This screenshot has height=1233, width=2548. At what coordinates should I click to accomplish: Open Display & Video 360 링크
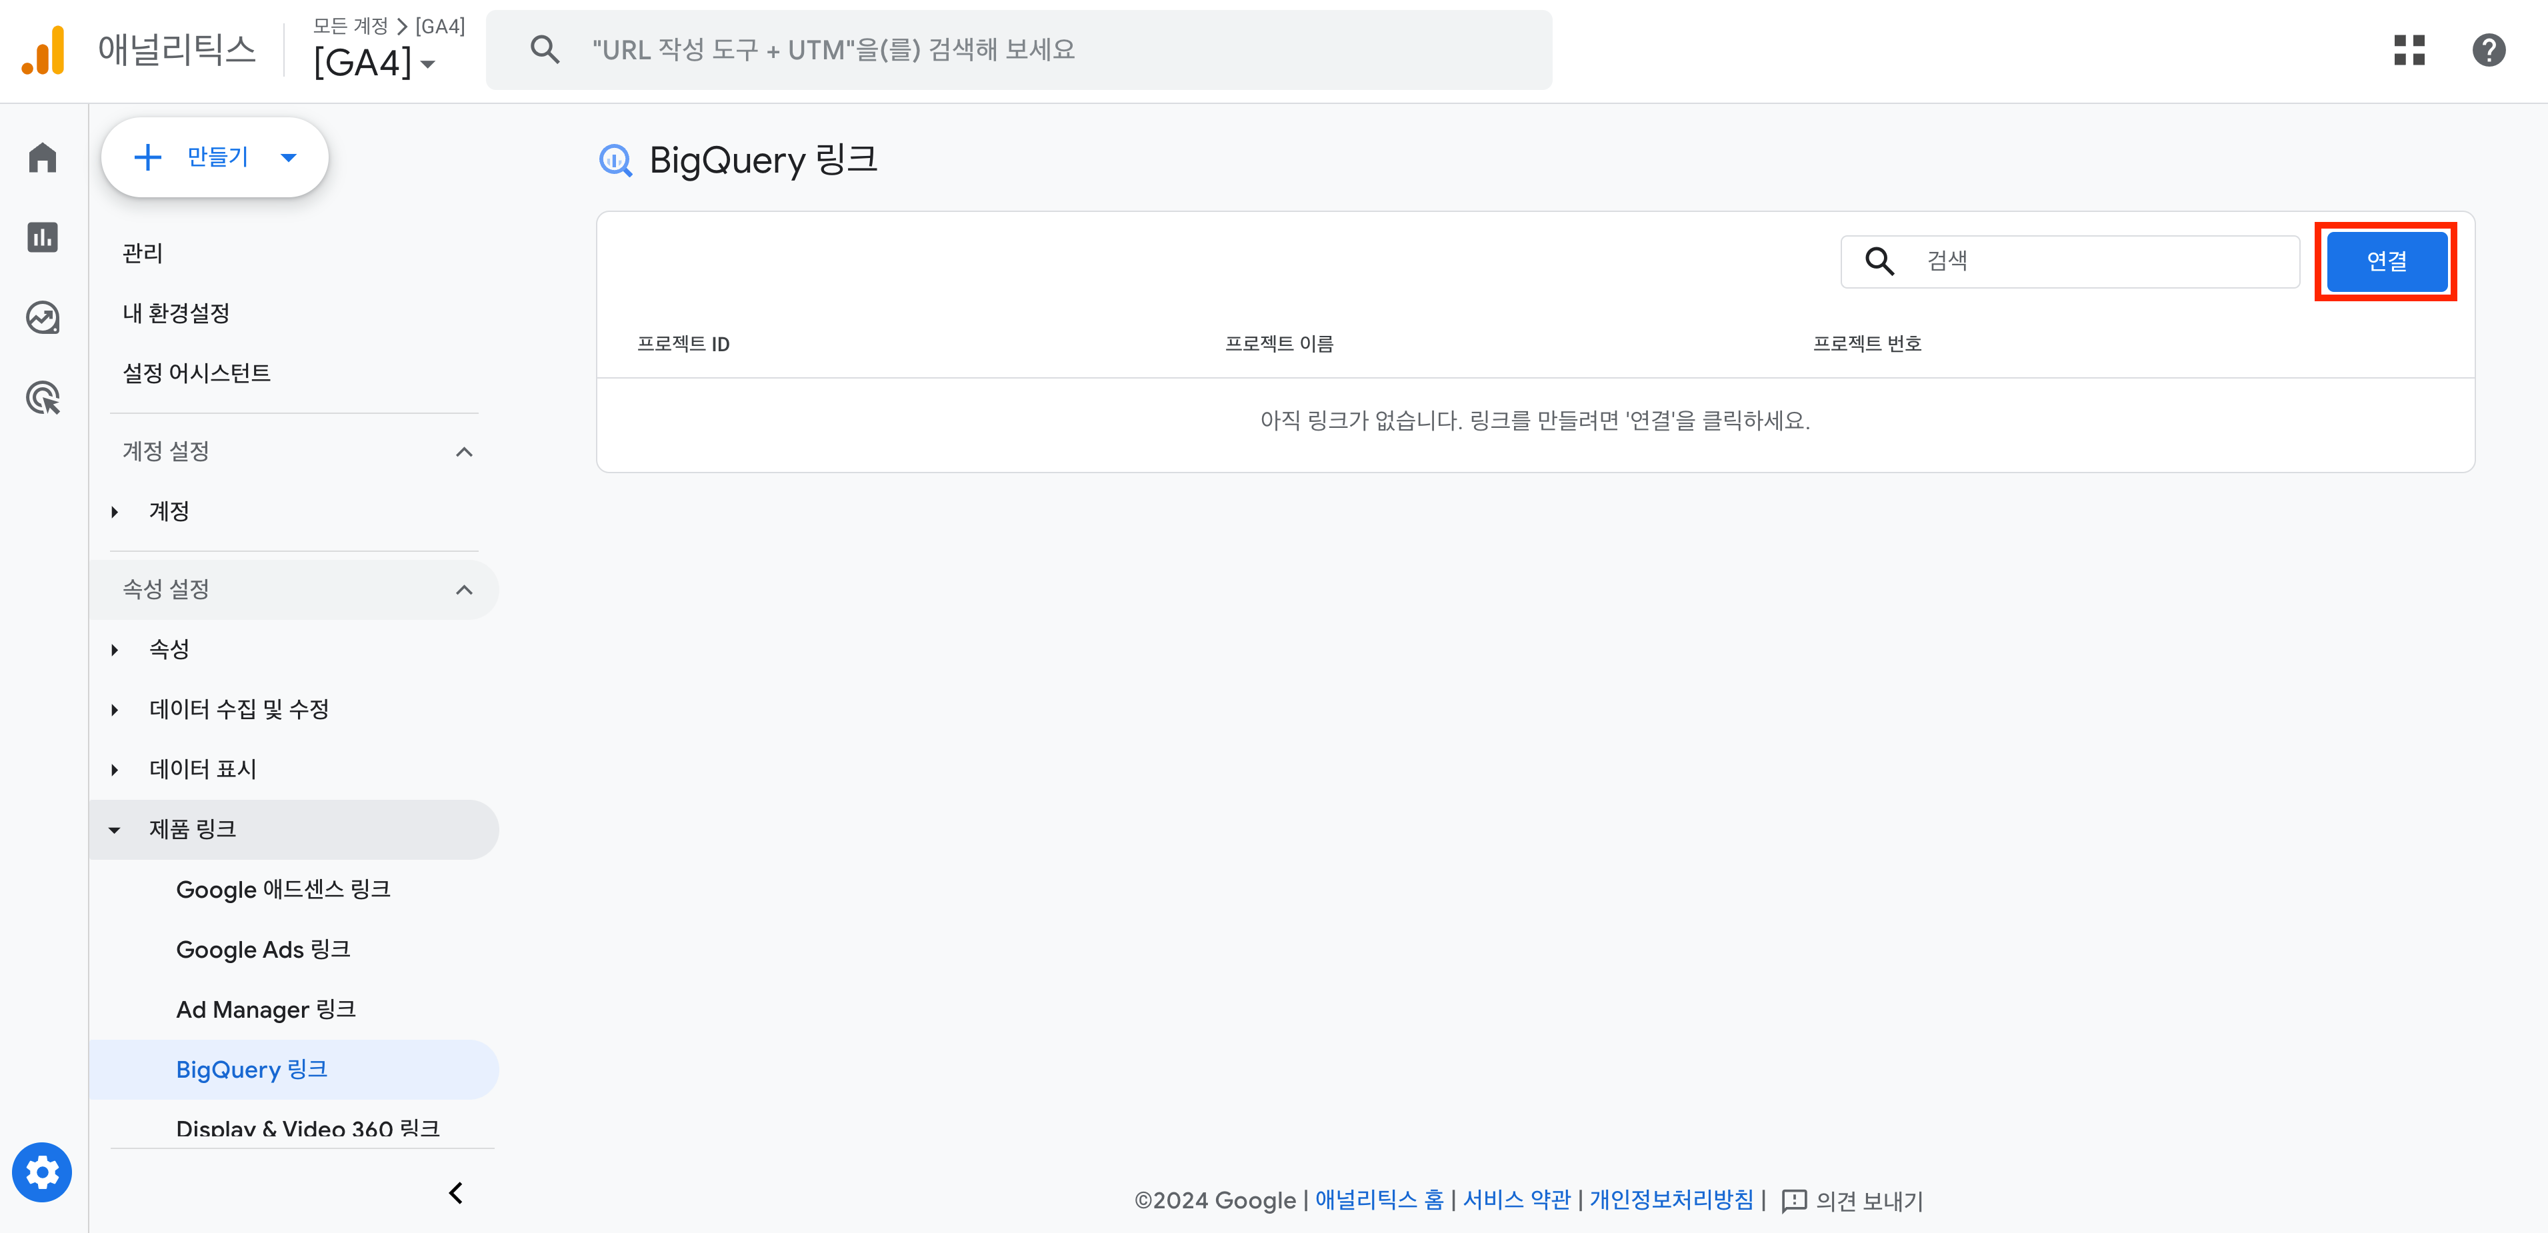coord(307,1128)
